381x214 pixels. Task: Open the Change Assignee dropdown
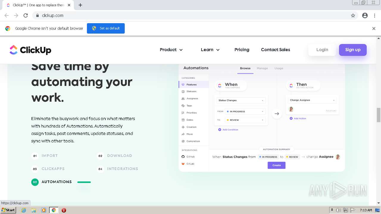(x=312, y=100)
